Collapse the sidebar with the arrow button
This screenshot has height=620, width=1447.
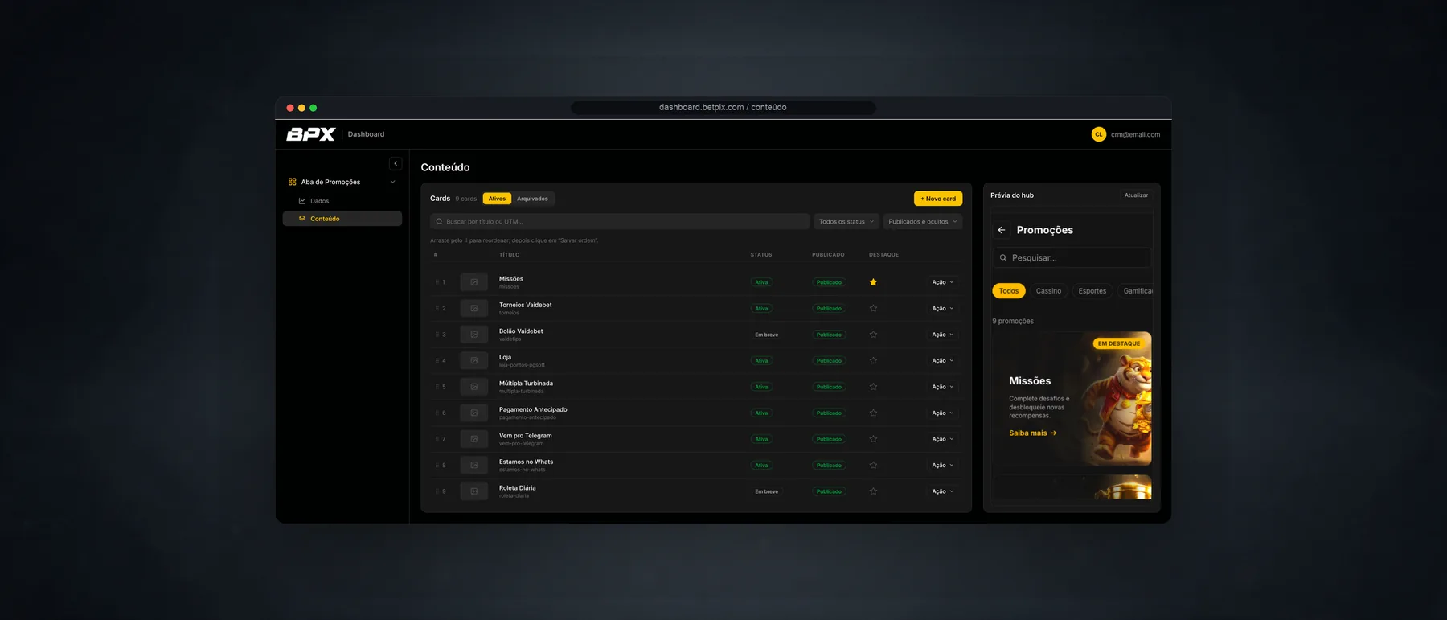coord(396,163)
